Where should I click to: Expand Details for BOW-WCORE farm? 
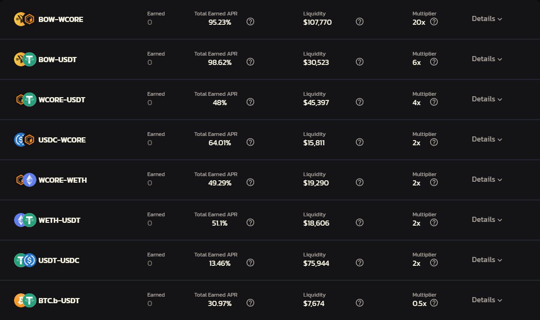[x=487, y=19]
